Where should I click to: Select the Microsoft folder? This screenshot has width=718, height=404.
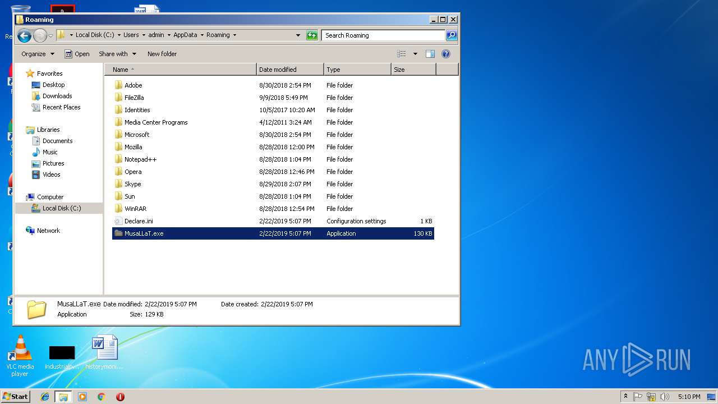[273, 135]
